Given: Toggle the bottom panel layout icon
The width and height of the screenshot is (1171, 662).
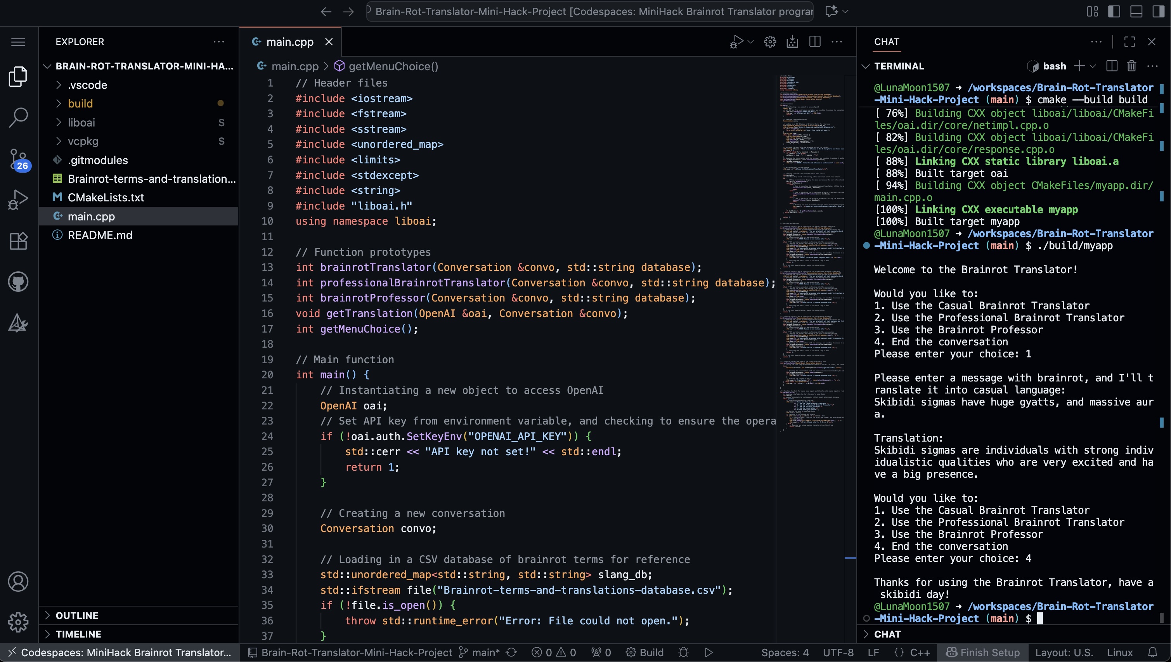Looking at the screenshot, I should pos(1136,11).
